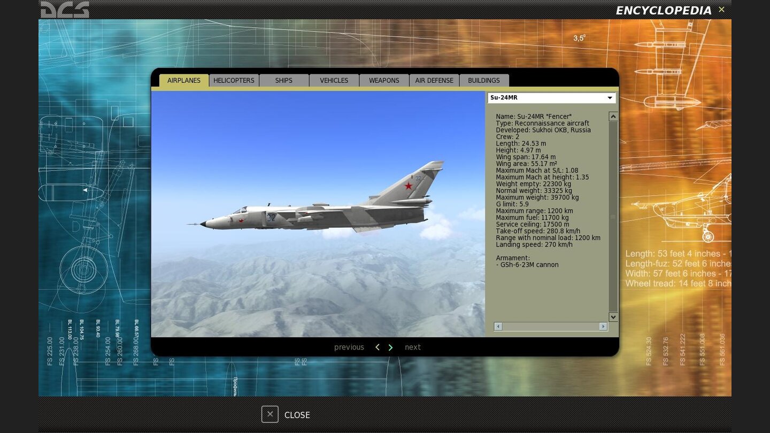Click 'Maximum weight: 39700 kg' text
Image resolution: width=770 pixels, height=433 pixels.
tap(537, 197)
